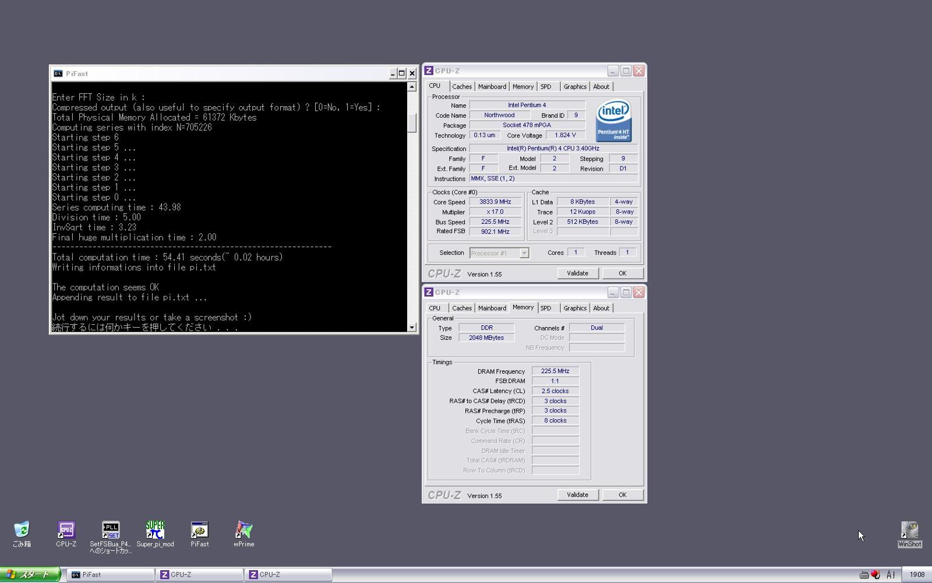Click the Level 2 512 KBytes field

(x=582, y=222)
